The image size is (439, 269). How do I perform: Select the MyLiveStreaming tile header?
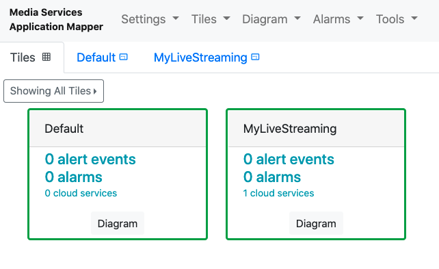point(316,129)
